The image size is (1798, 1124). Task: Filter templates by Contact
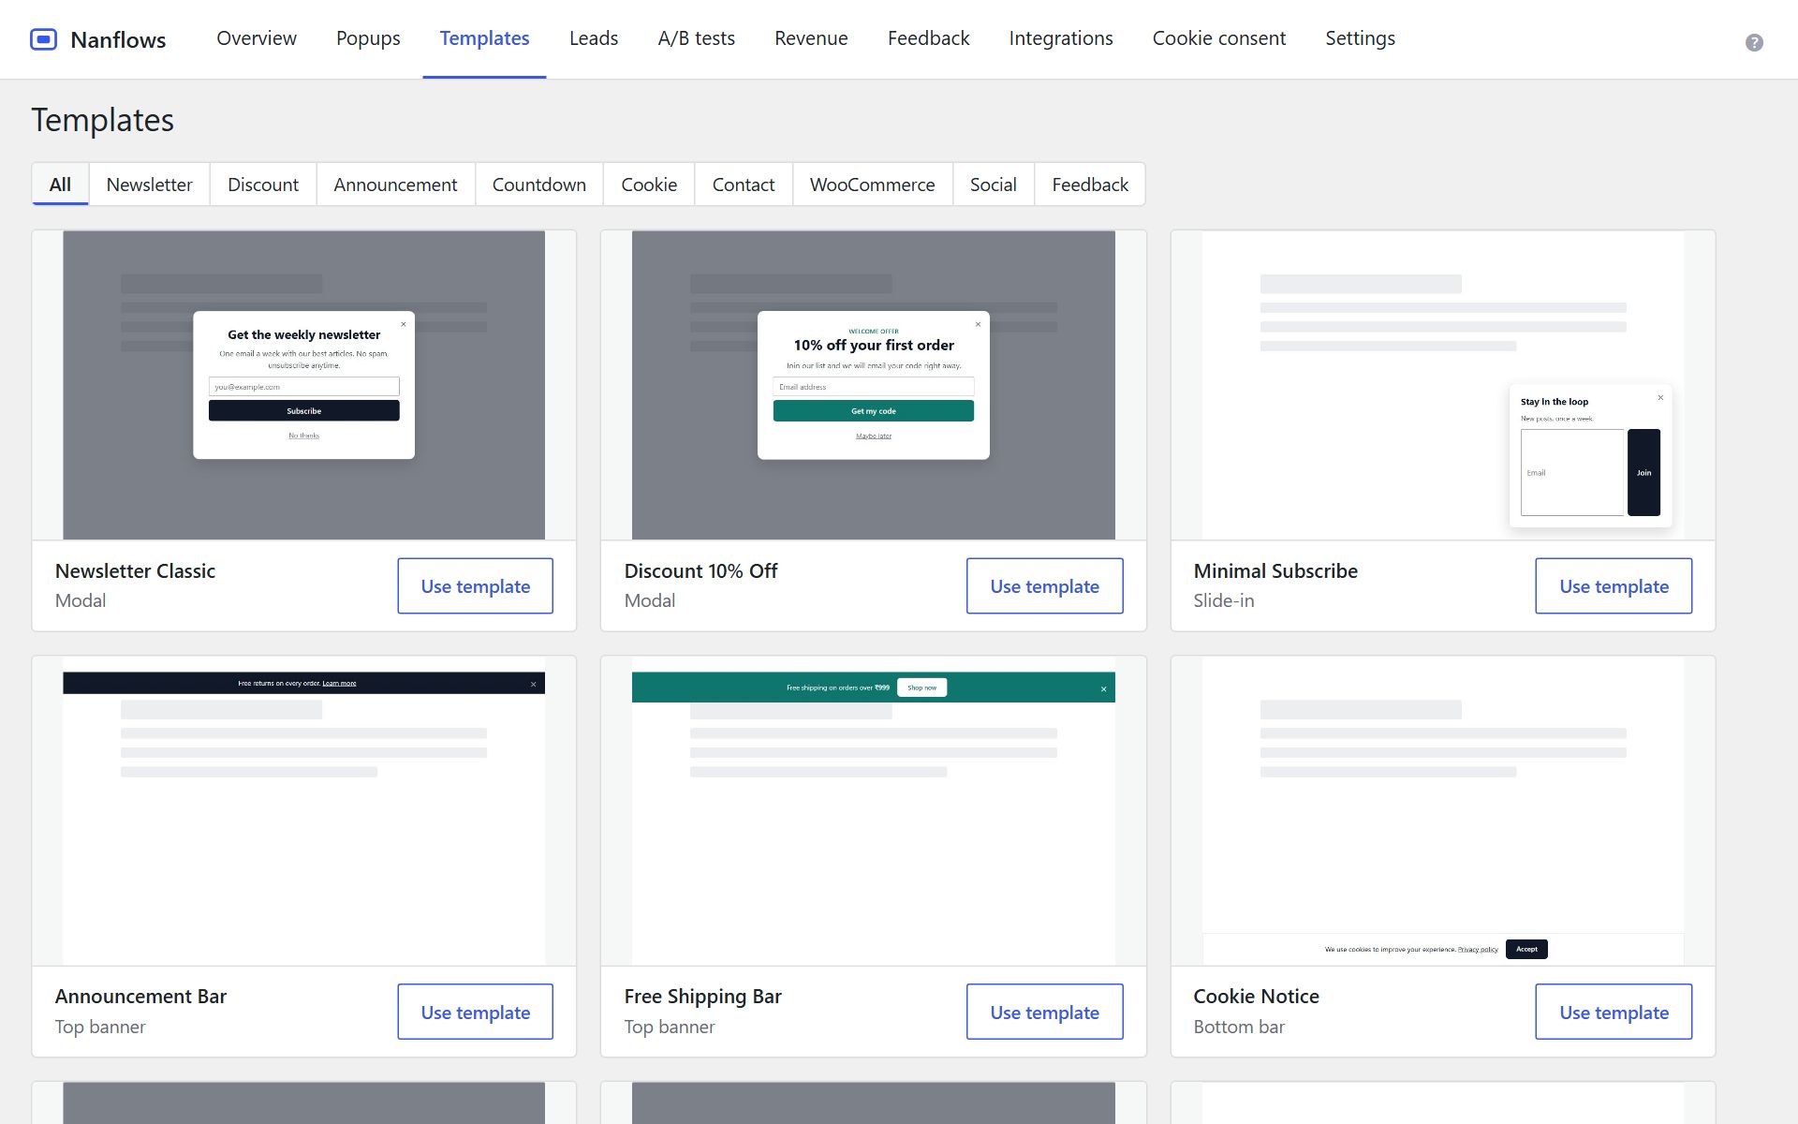pos(744,185)
